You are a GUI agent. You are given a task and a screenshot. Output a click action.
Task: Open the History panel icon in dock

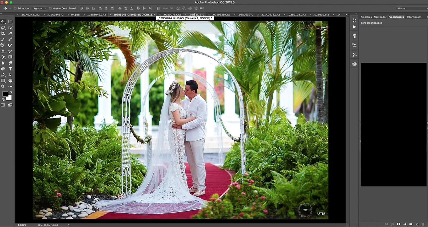(x=354, y=20)
